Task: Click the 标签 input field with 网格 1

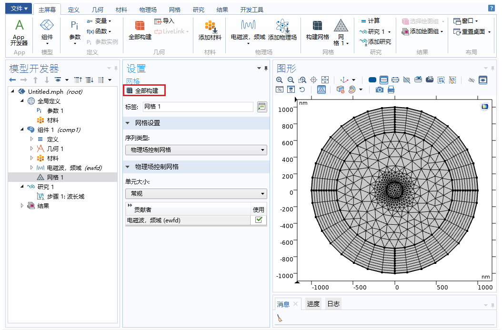Action: [198, 107]
